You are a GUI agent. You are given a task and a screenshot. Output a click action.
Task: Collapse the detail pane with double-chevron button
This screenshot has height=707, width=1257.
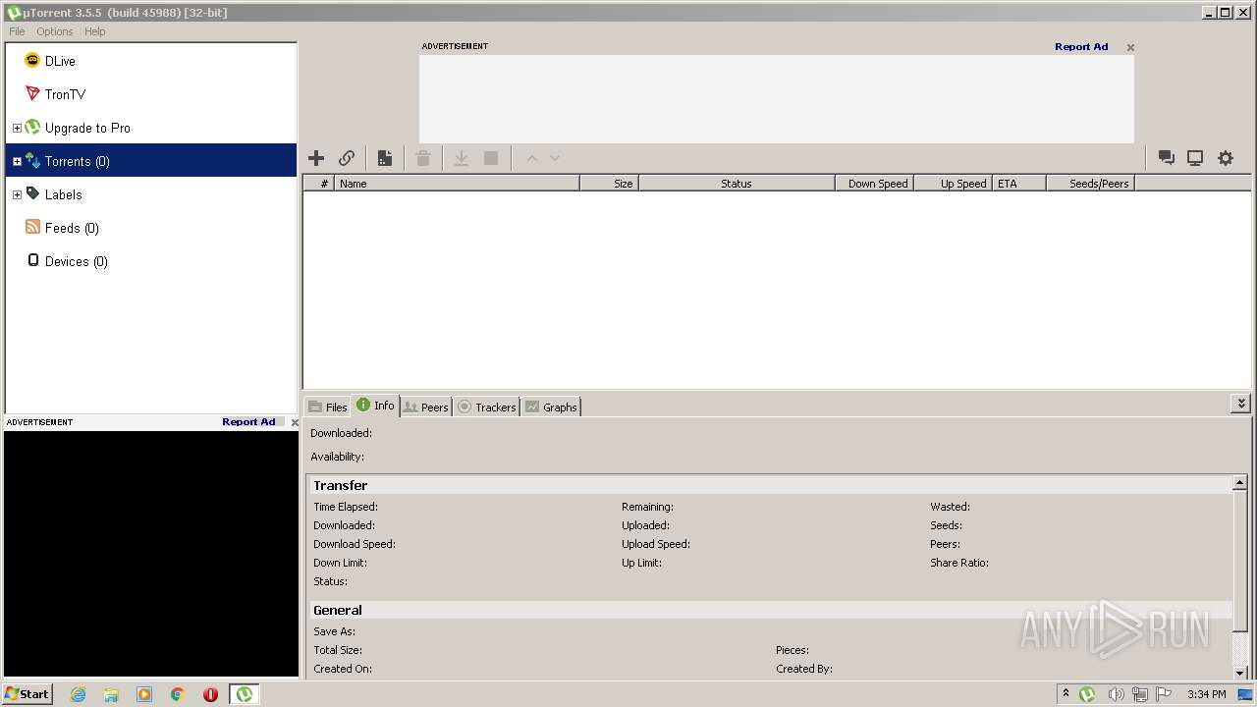click(x=1241, y=404)
